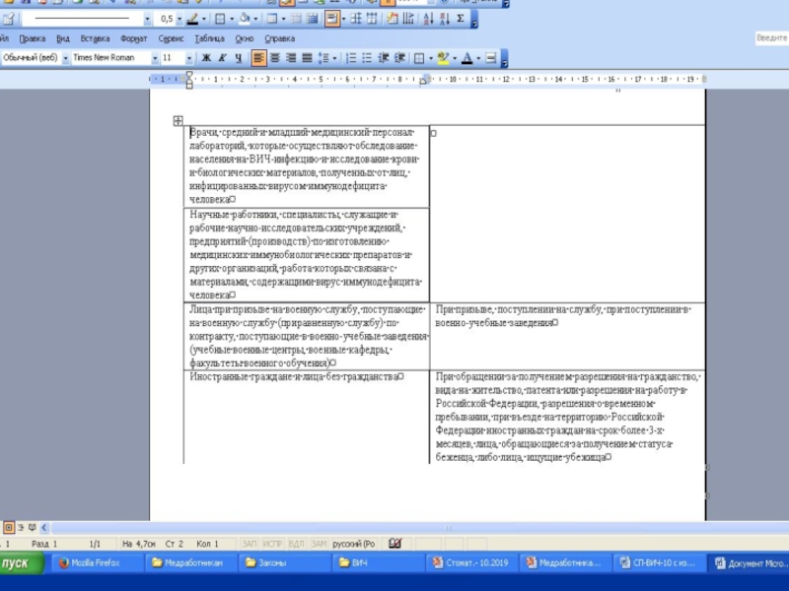Sort the table descending
This screenshot has height=591, width=789.
click(x=445, y=19)
